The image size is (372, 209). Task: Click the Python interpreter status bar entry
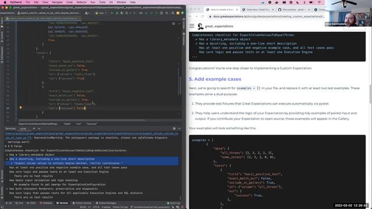click(120, 207)
